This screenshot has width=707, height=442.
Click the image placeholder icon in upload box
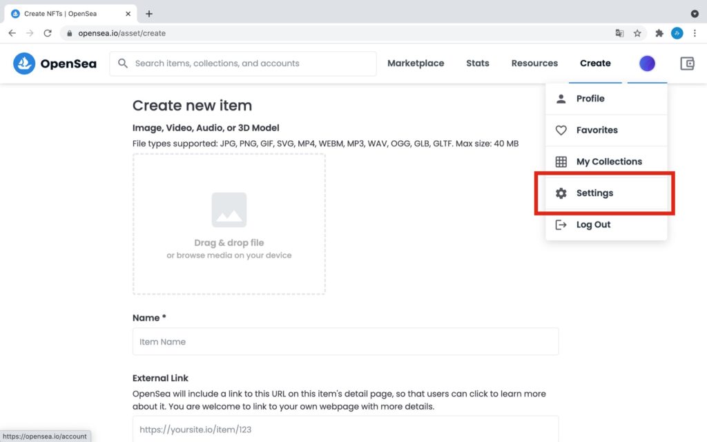tap(229, 210)
